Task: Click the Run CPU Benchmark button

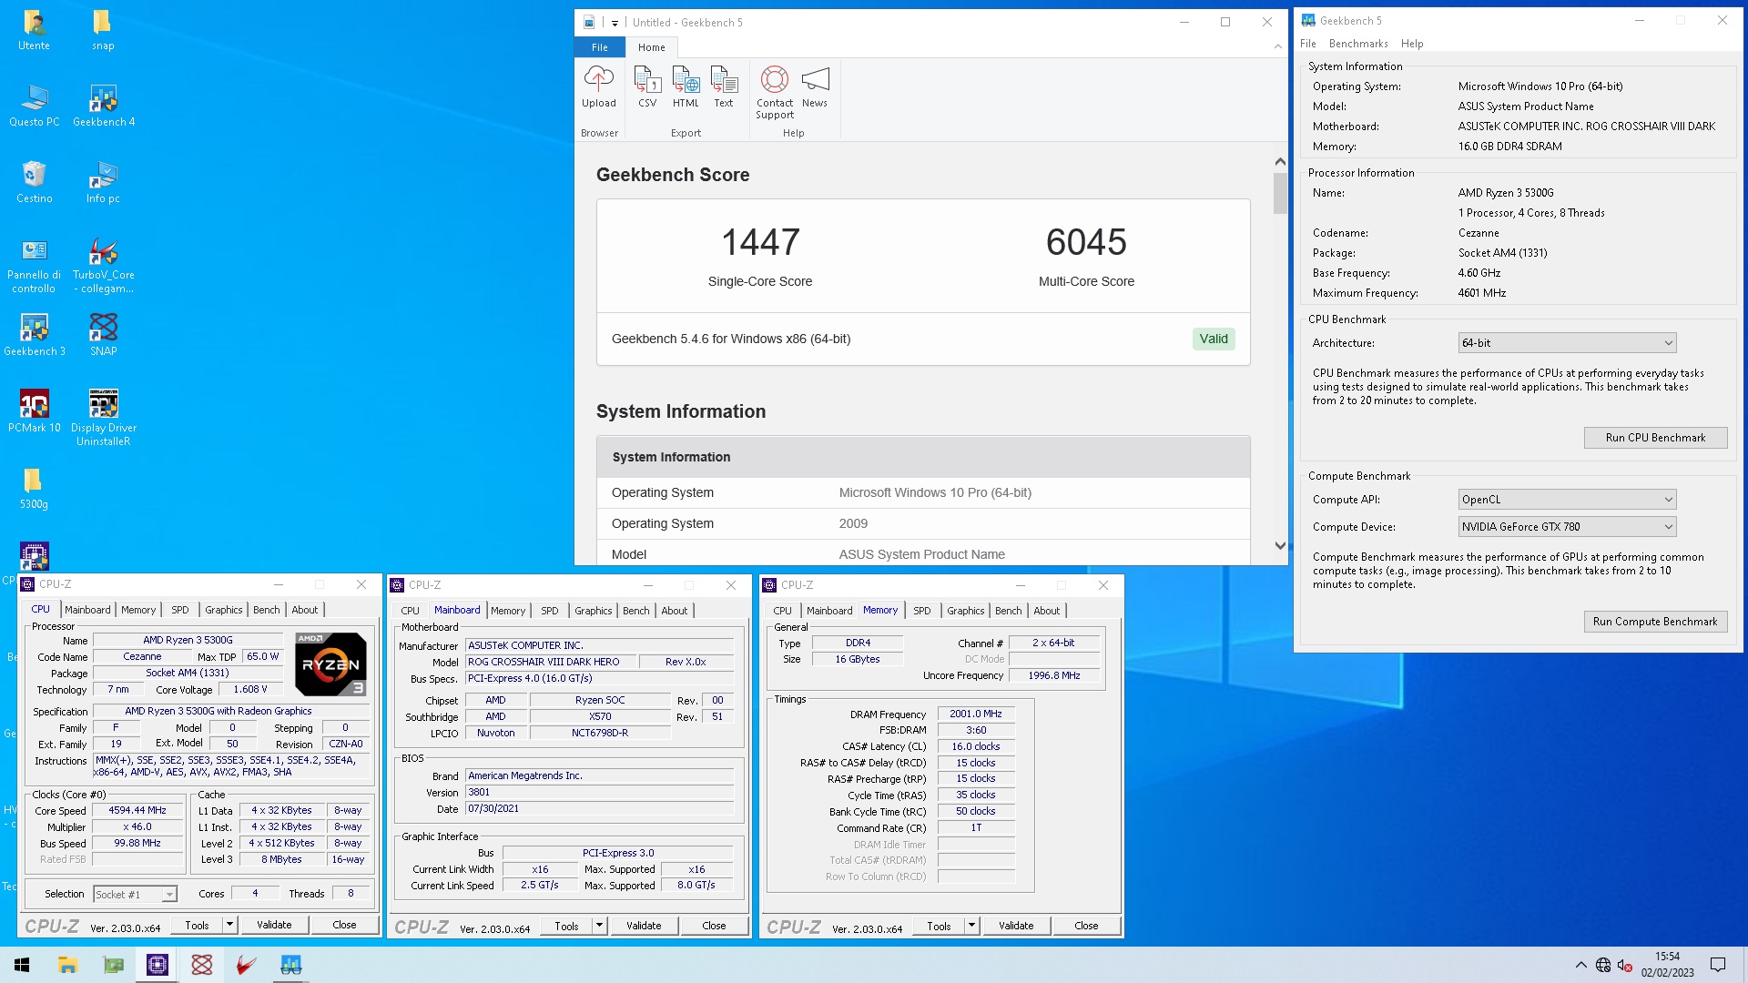Action: coord(1655,438)
